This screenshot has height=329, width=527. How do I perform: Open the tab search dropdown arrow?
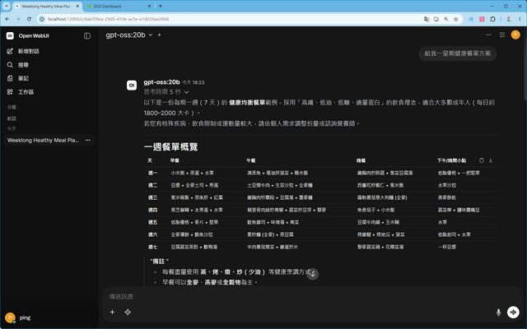point(7,6)
